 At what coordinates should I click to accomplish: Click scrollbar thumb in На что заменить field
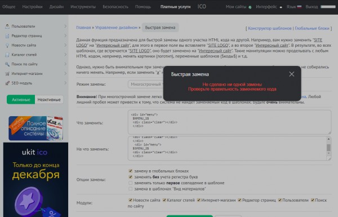click(328, 148)
